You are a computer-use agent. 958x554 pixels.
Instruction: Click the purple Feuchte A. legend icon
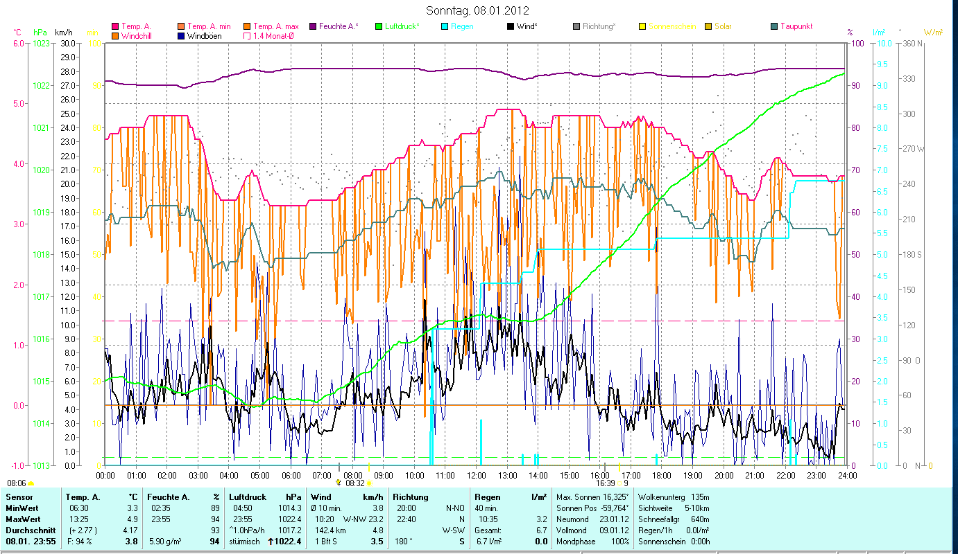click(x=314, y=26)
